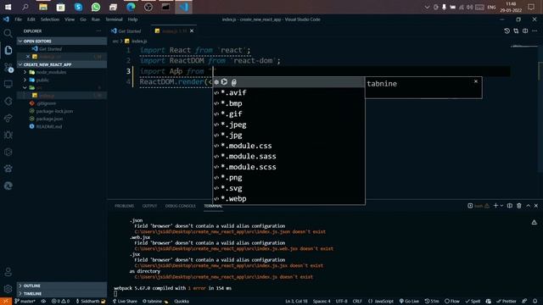Open the Remote Explorer monitor icon
543x305 pixels.
pos(8,85)
